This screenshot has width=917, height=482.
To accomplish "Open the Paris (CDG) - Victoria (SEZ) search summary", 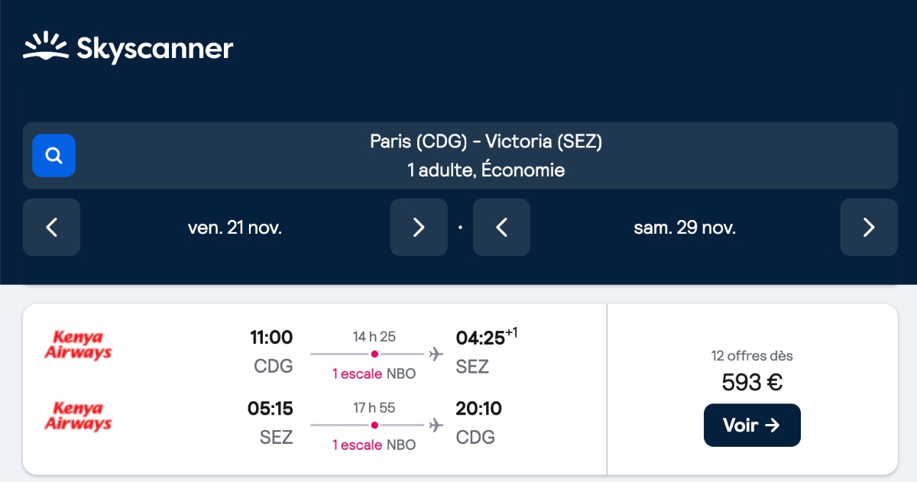I will click(x=486, y=142).
